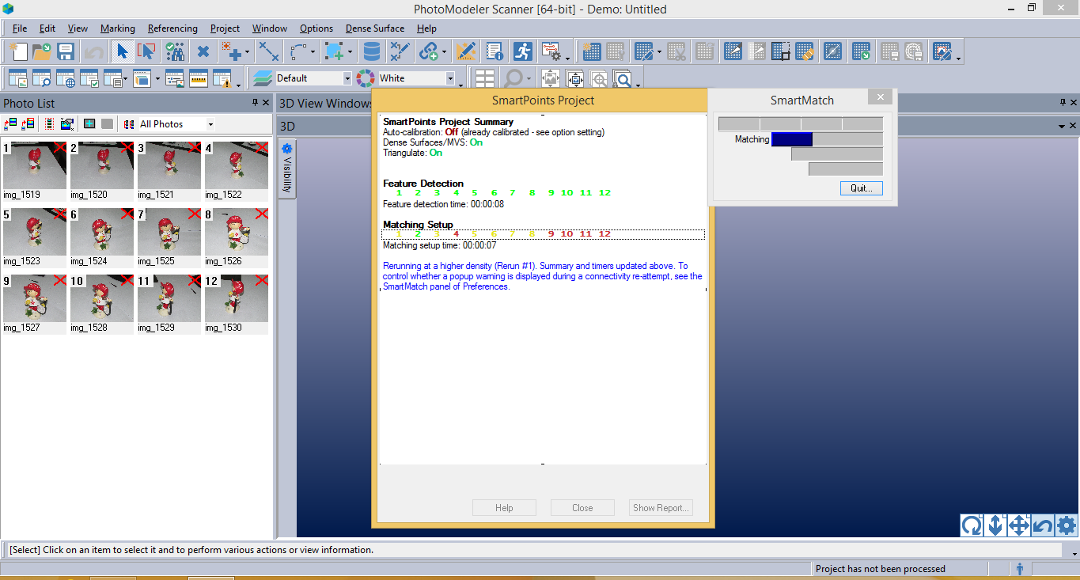Viewport: 1080px width, 580px height.
Task: Expand the link referencing tool dropdown arrow
Action: [x=444, y=54]
